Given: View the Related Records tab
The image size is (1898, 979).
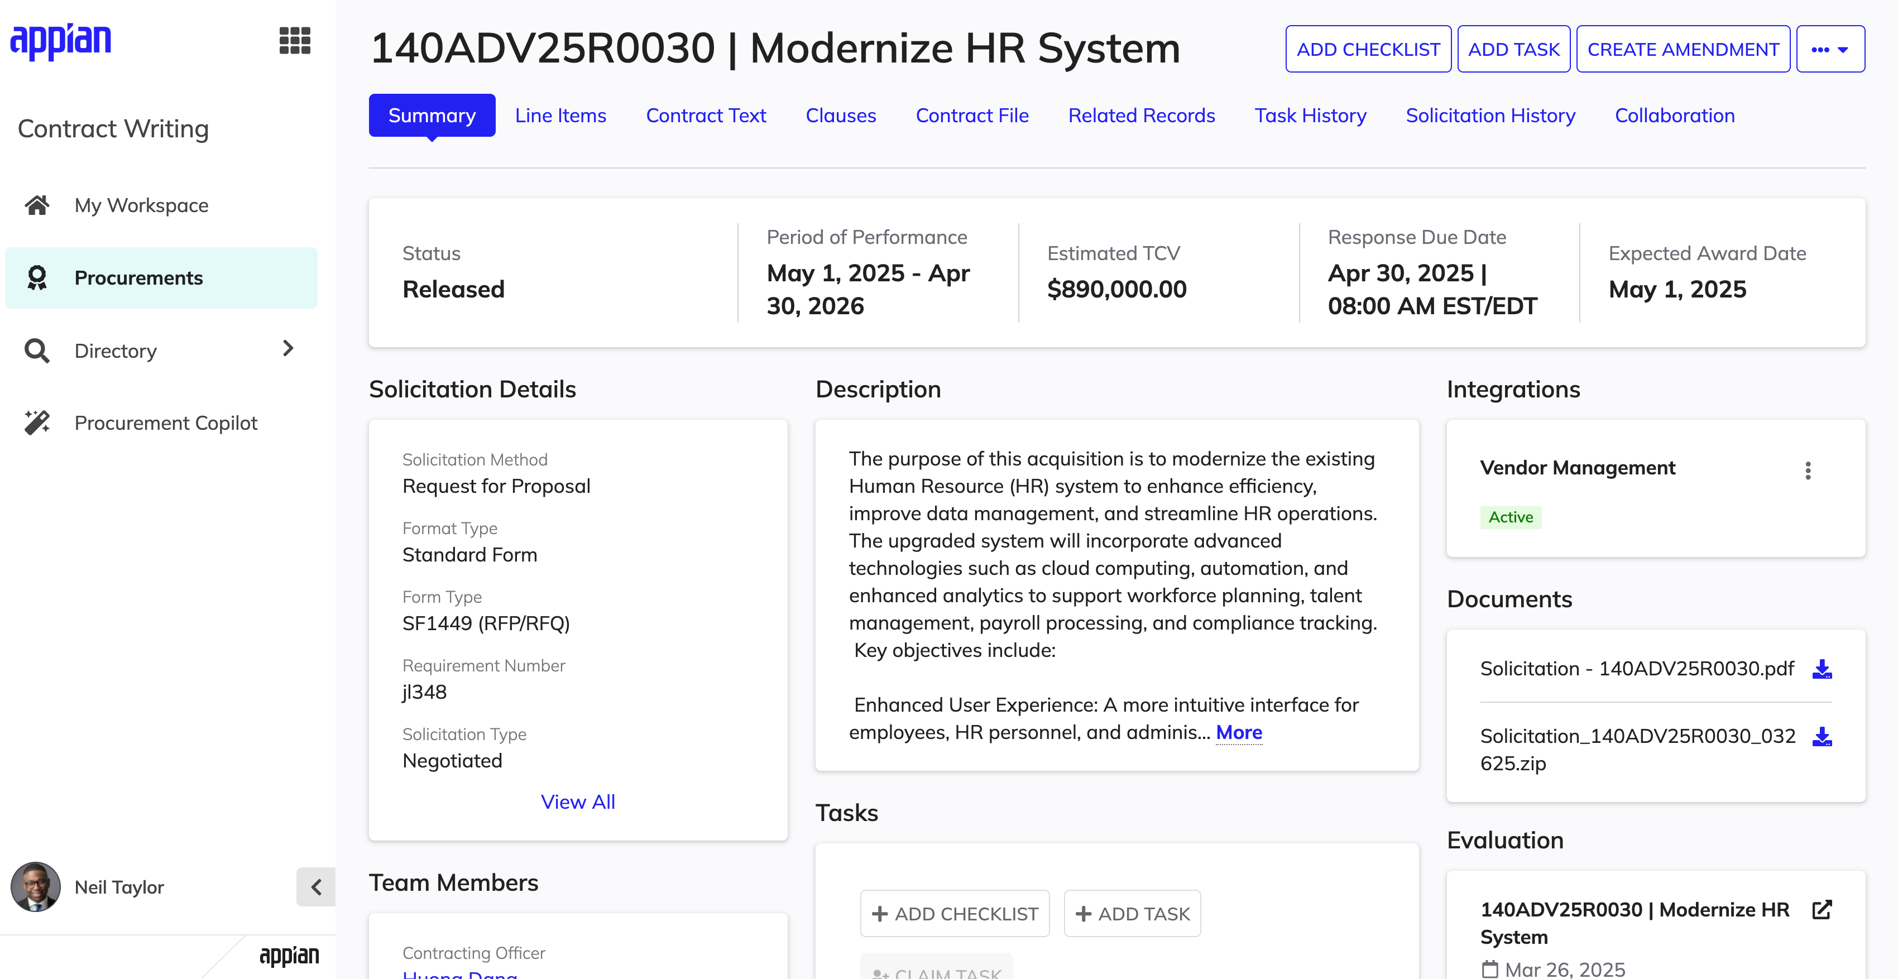Looking at the screenshot, I should pyautogui.click(x=1141, y=116).
